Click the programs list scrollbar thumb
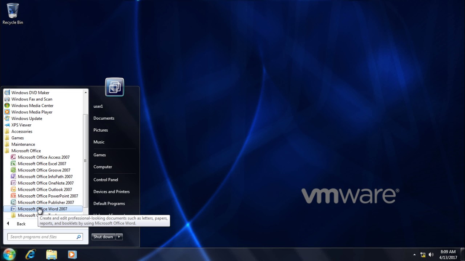Image resolution: width=465 pixels, height=261 pixels. pyautogui.click(x=86, y=161)
